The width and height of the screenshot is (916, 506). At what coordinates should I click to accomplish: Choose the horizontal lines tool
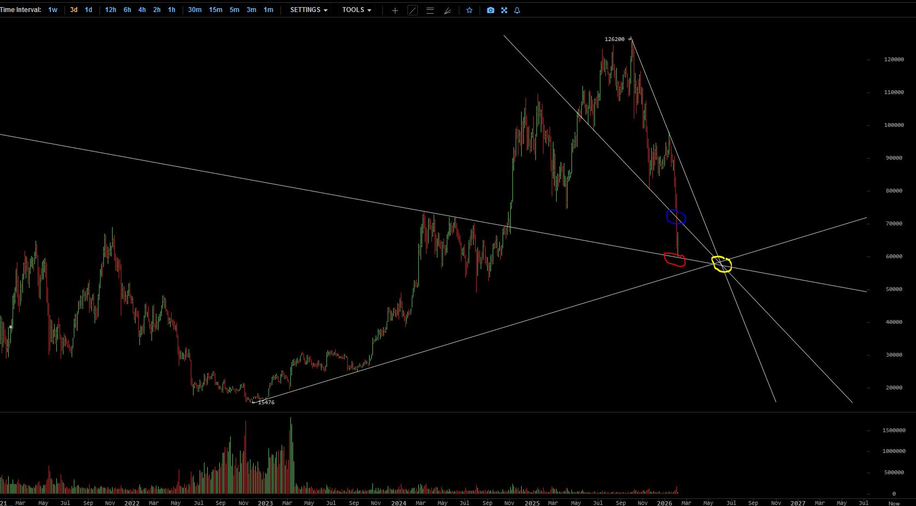pos(430,10)
